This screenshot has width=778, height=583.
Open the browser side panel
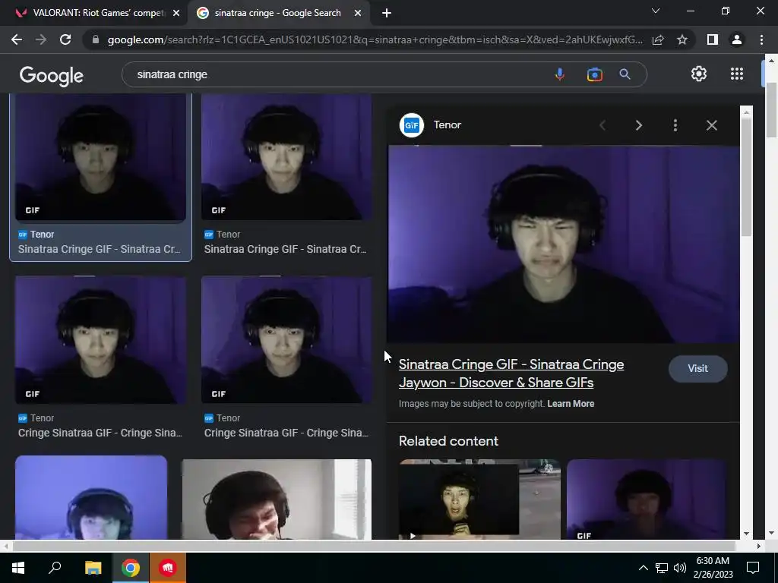tap(713, 39)
